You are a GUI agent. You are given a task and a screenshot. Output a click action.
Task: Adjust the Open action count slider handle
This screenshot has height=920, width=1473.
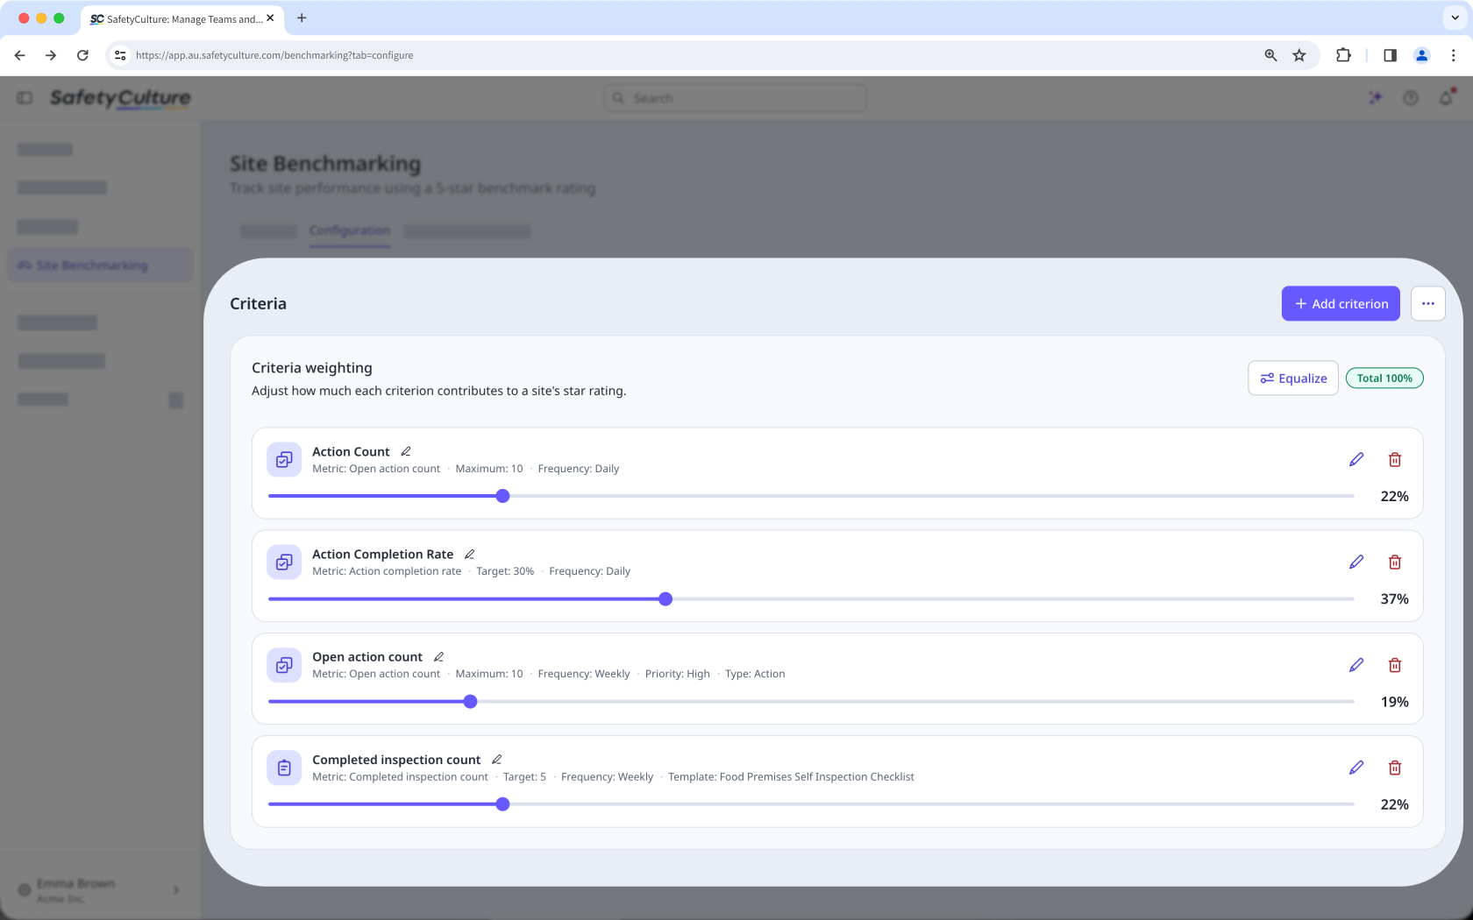point(470,701)
